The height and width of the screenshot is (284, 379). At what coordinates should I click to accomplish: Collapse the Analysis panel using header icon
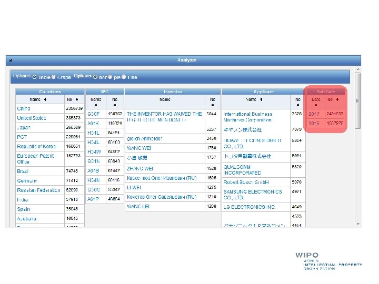click(x=11, y=60)
